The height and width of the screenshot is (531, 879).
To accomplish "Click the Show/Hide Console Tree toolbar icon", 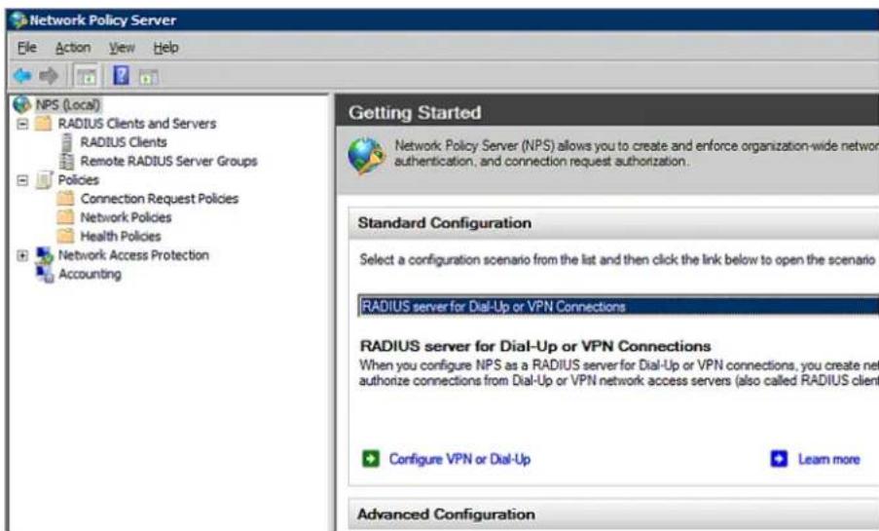I will coord(87,76).
